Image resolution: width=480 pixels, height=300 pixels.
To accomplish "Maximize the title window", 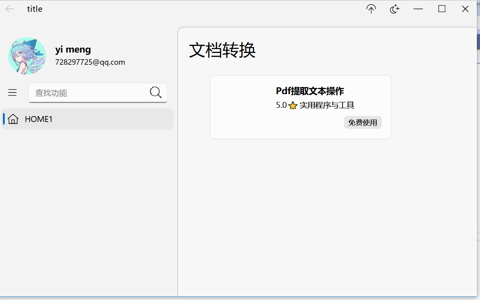I will pyautogui.click(x=442, y=9).
